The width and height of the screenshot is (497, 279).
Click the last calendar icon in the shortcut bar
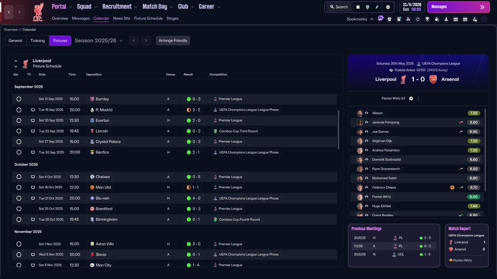(465, 19)
